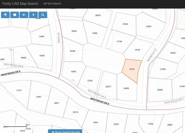Pick parcel 13335 on the map
185x133 pixels.
click(90, 80)
